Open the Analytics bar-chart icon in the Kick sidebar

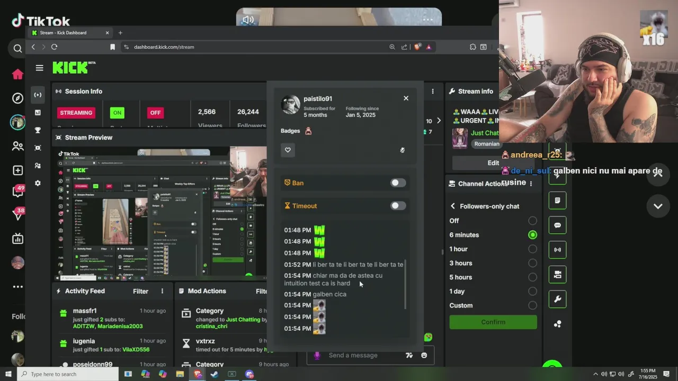[38, 113]
